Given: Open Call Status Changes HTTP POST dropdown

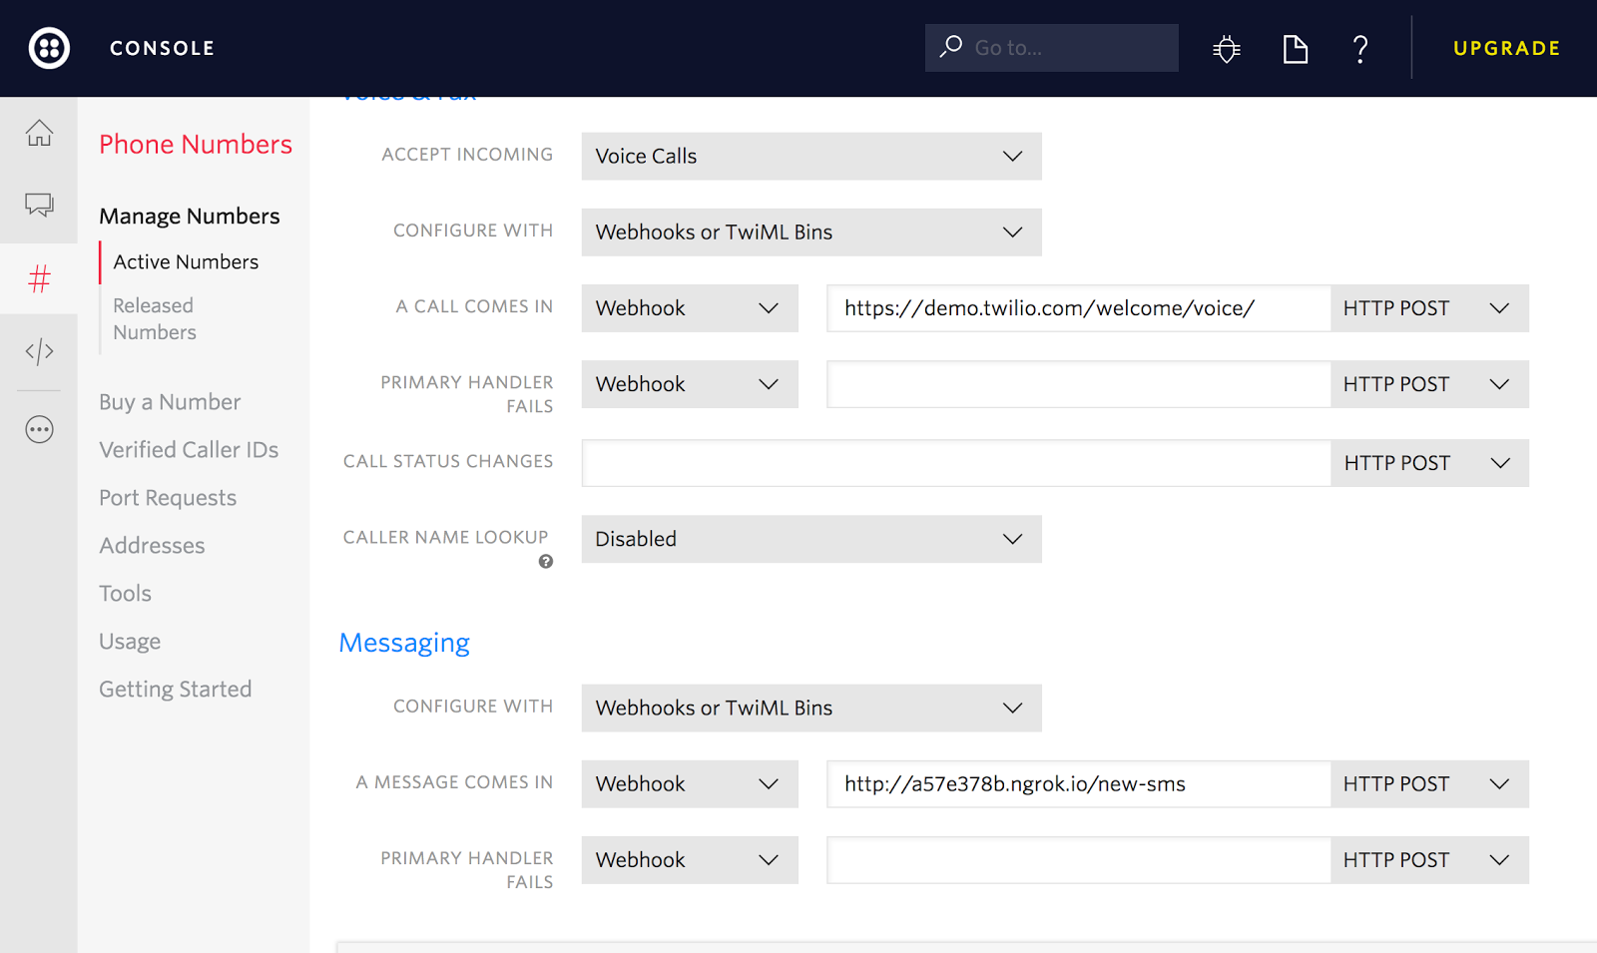Looking at the screenshot, I should [x=1429, y=463].
